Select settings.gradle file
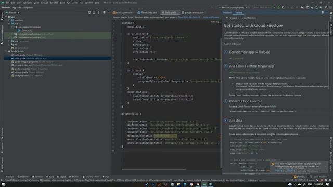The image size is (333, 187). pos(28,72)
